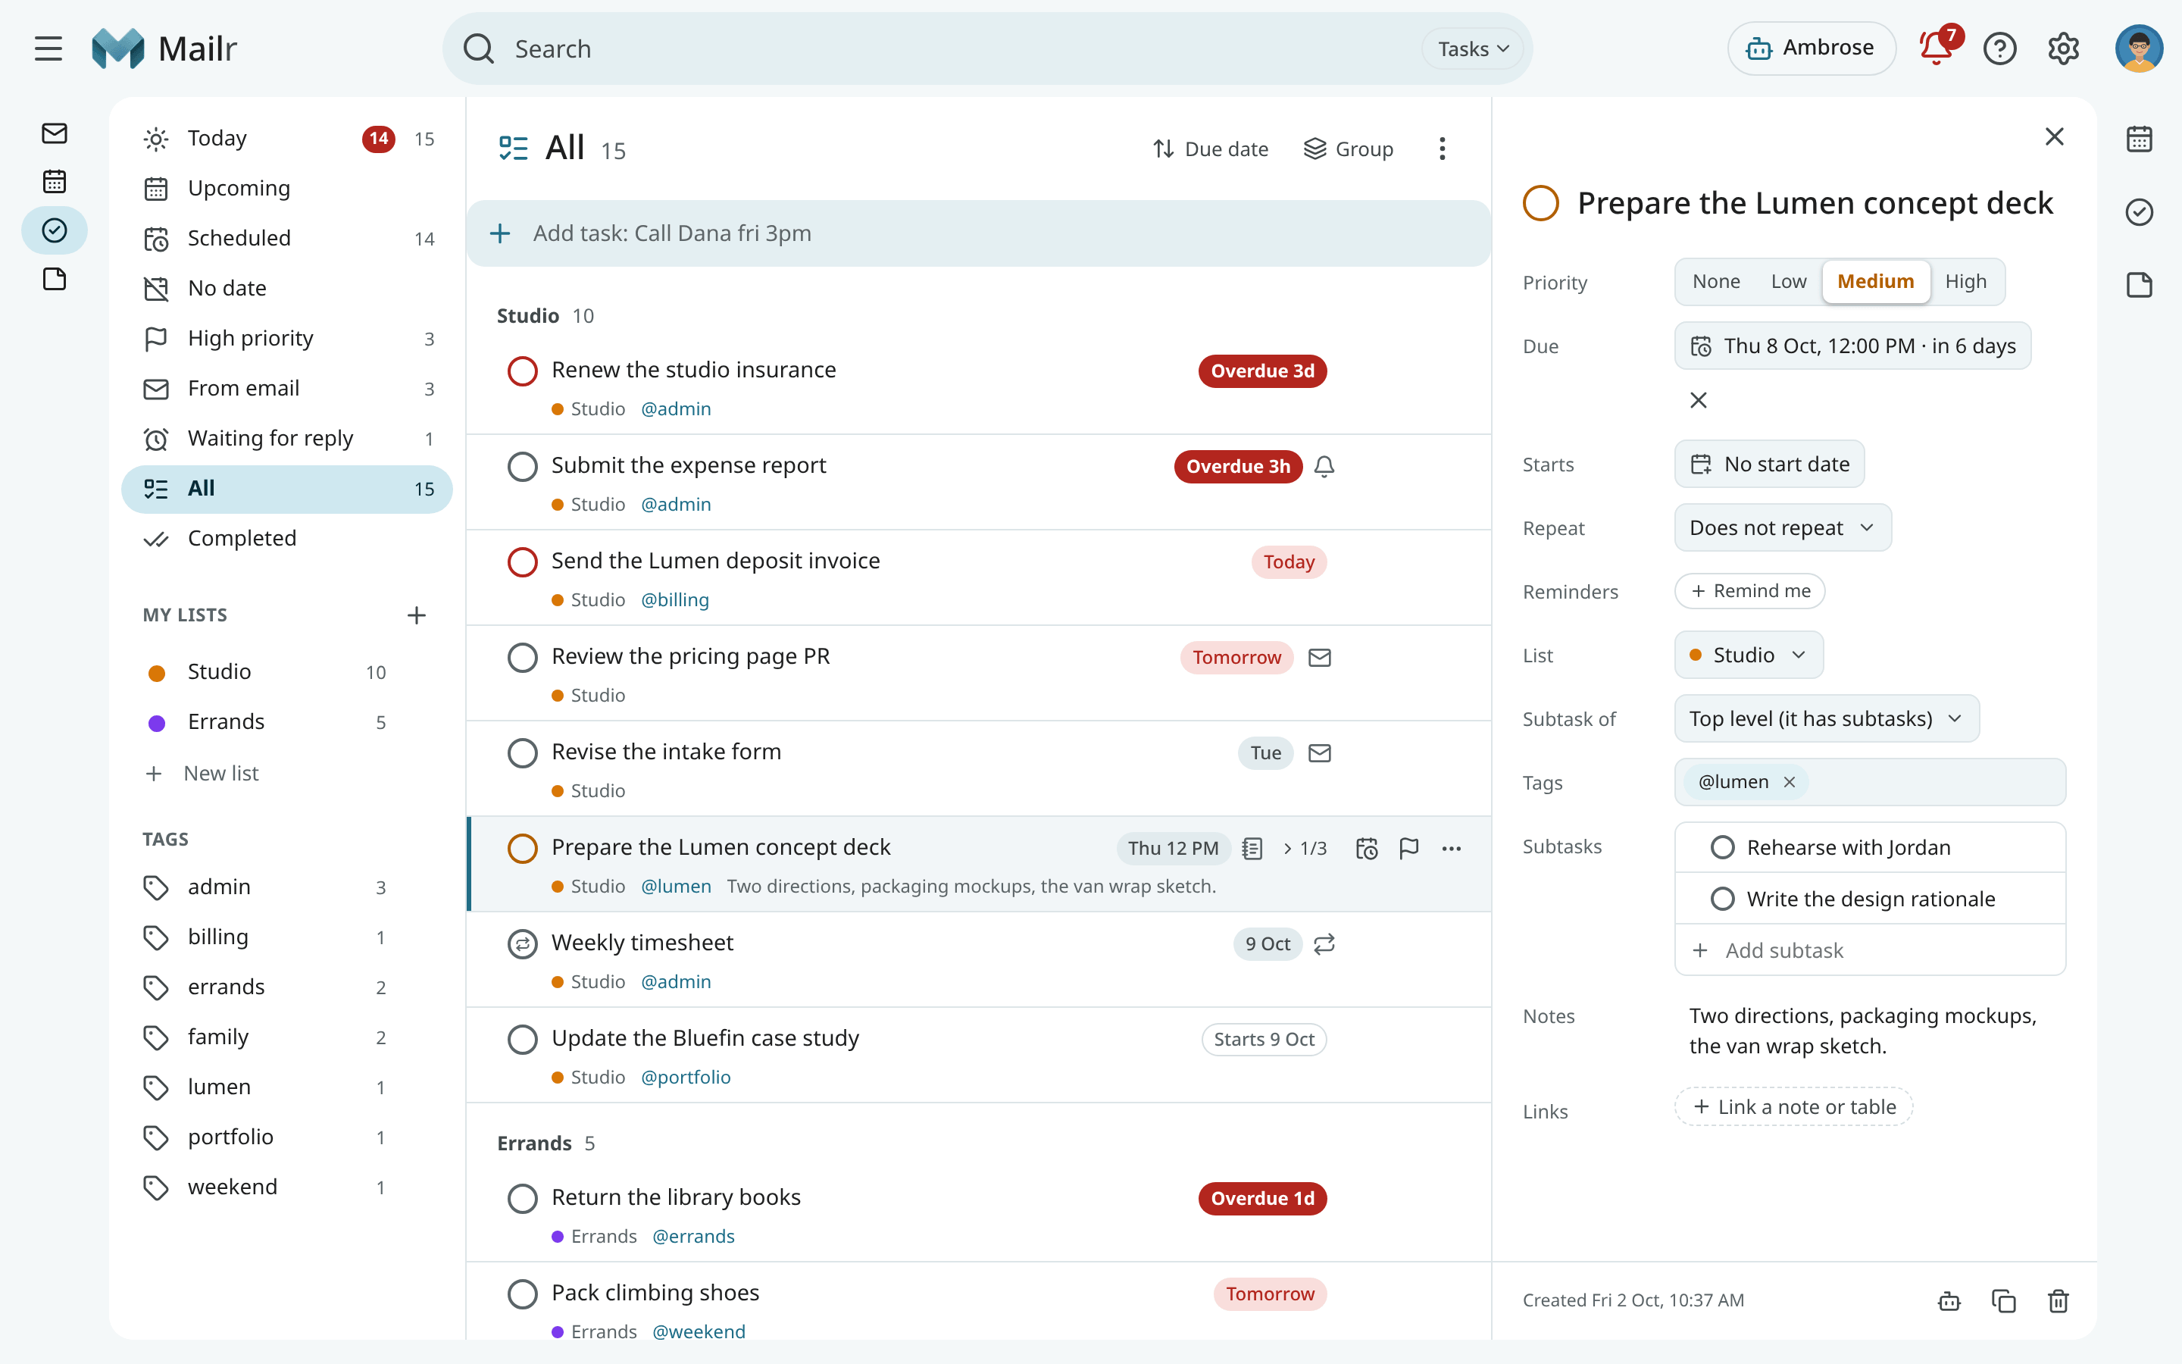2182x1364 pixels.
Task: Click the bell icon on Submit the expense report
Action: pos(1324,466)
